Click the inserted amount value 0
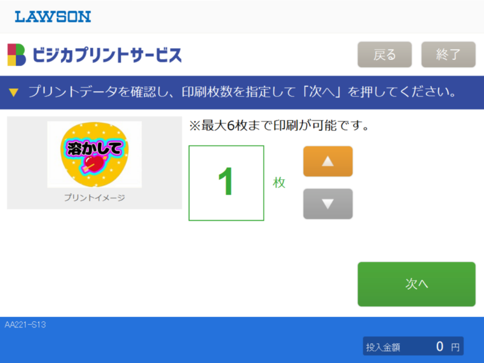Image resolution: width=484 pixels, height=363 pixels. tap(440, 347)
